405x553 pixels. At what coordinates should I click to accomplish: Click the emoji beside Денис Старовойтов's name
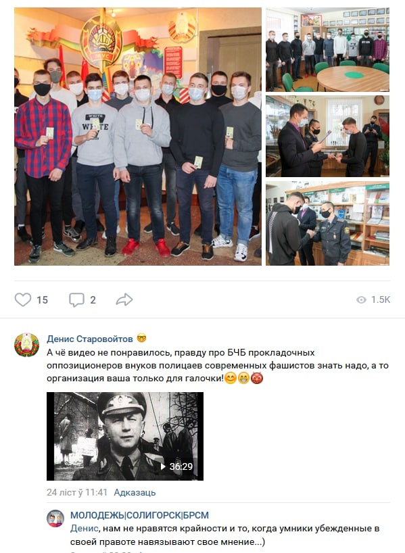point(141,338)
